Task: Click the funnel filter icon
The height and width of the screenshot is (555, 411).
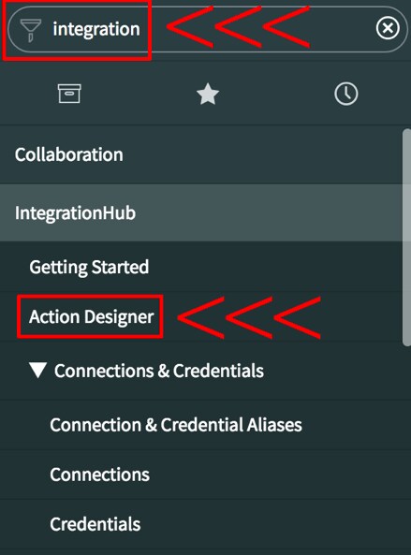Action: [31, 30]
